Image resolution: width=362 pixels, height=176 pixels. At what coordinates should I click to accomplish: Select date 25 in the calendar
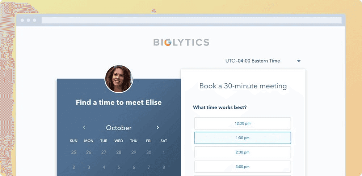(73, 153)
